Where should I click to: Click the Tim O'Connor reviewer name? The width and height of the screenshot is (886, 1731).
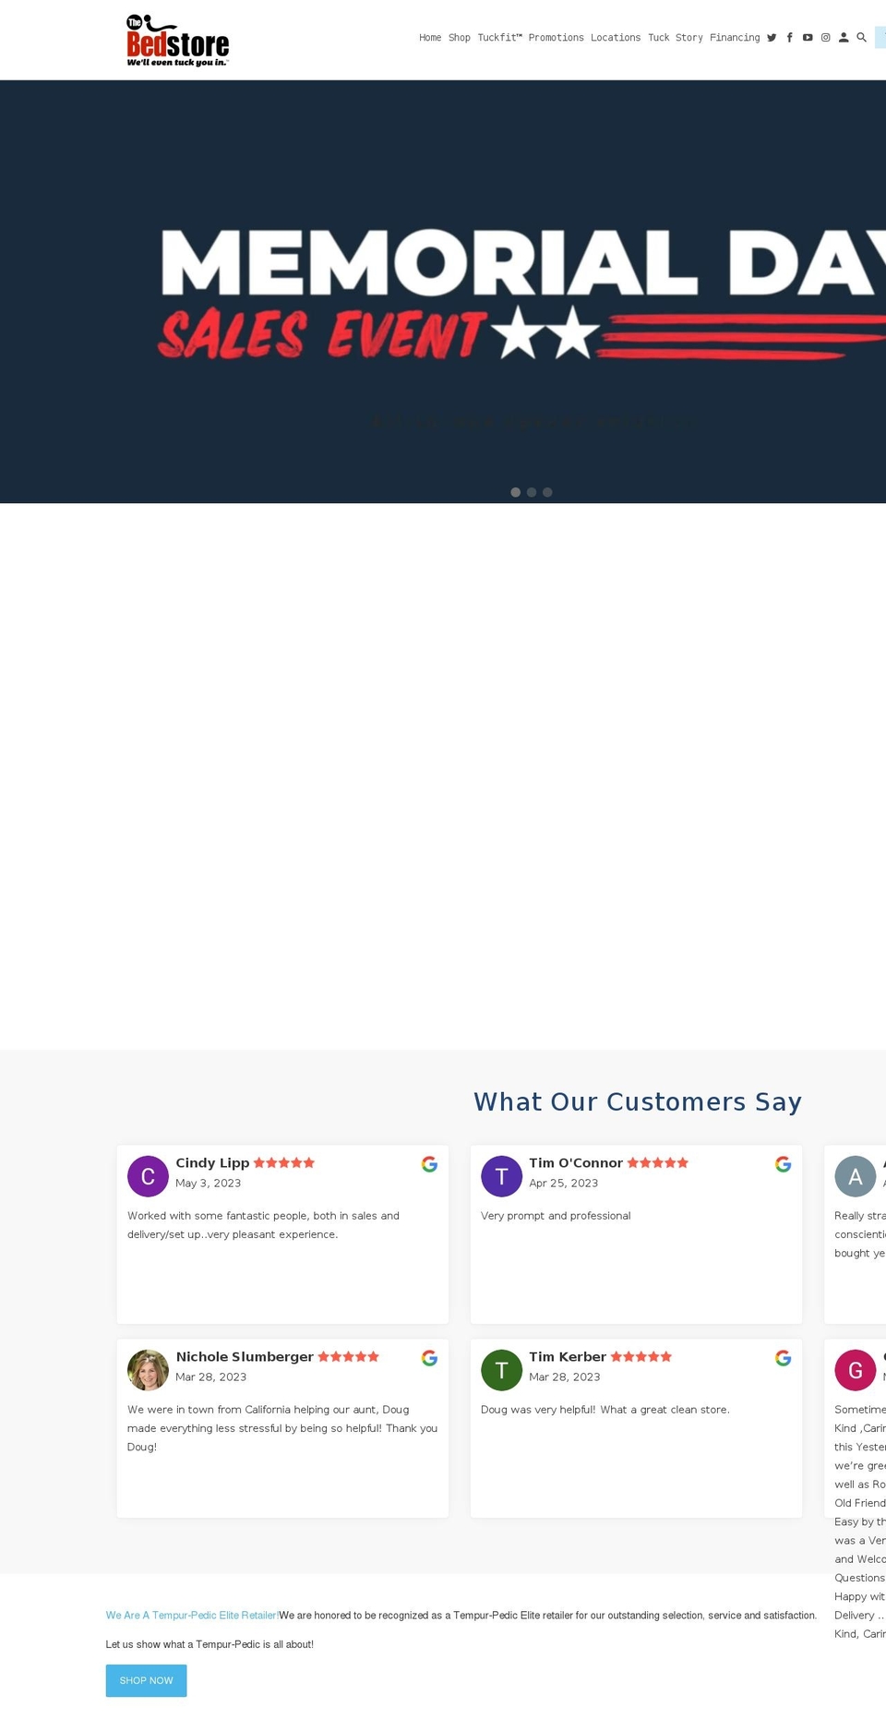tap(576, 1163)
